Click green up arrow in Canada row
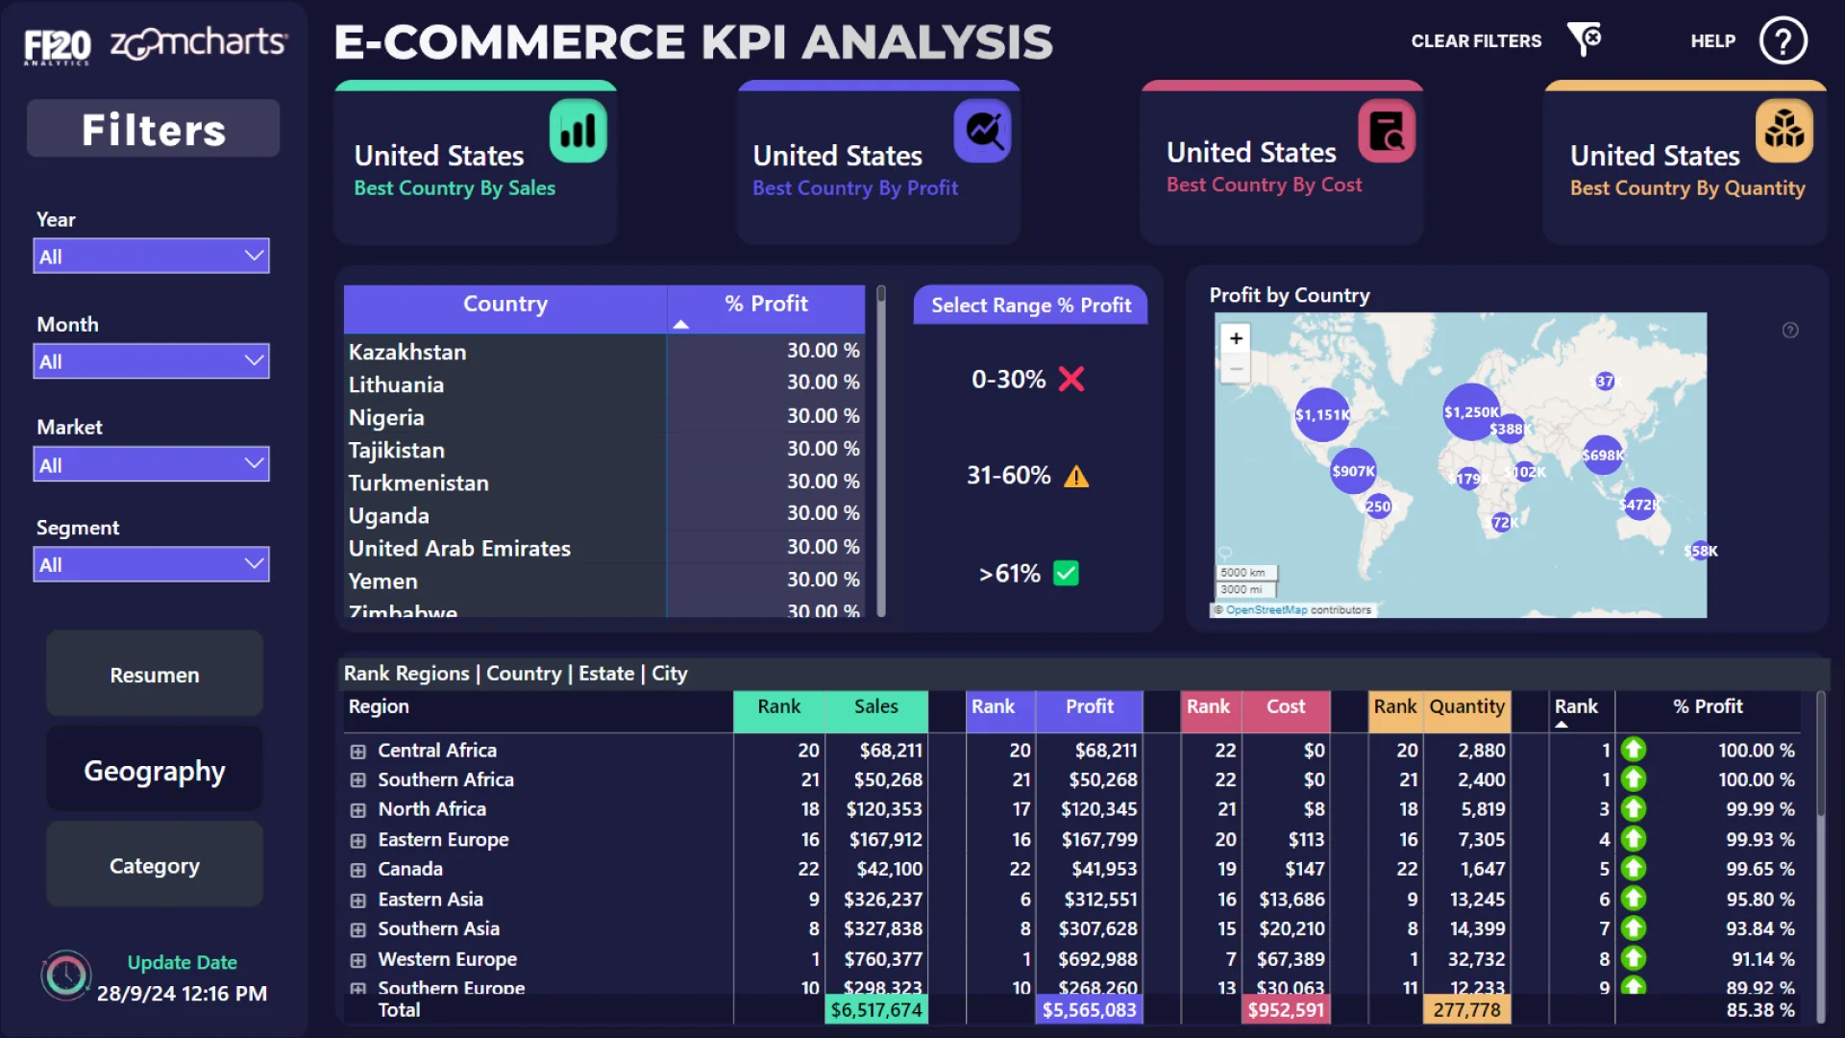 1634,869
